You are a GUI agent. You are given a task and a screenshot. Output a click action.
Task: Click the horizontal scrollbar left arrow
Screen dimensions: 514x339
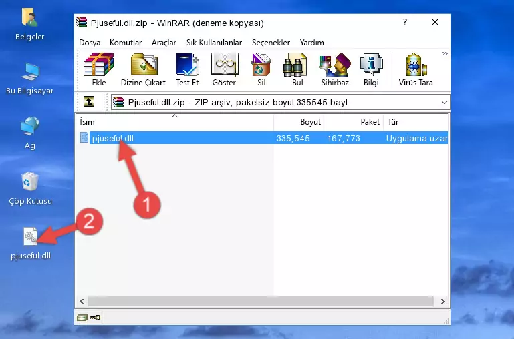click(82, 301)
